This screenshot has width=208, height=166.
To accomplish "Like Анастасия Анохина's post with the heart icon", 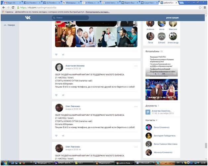I will point(56,95).
